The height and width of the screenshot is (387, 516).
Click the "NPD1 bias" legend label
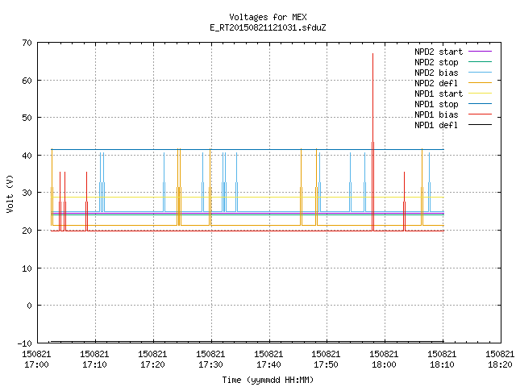[436, 114]
